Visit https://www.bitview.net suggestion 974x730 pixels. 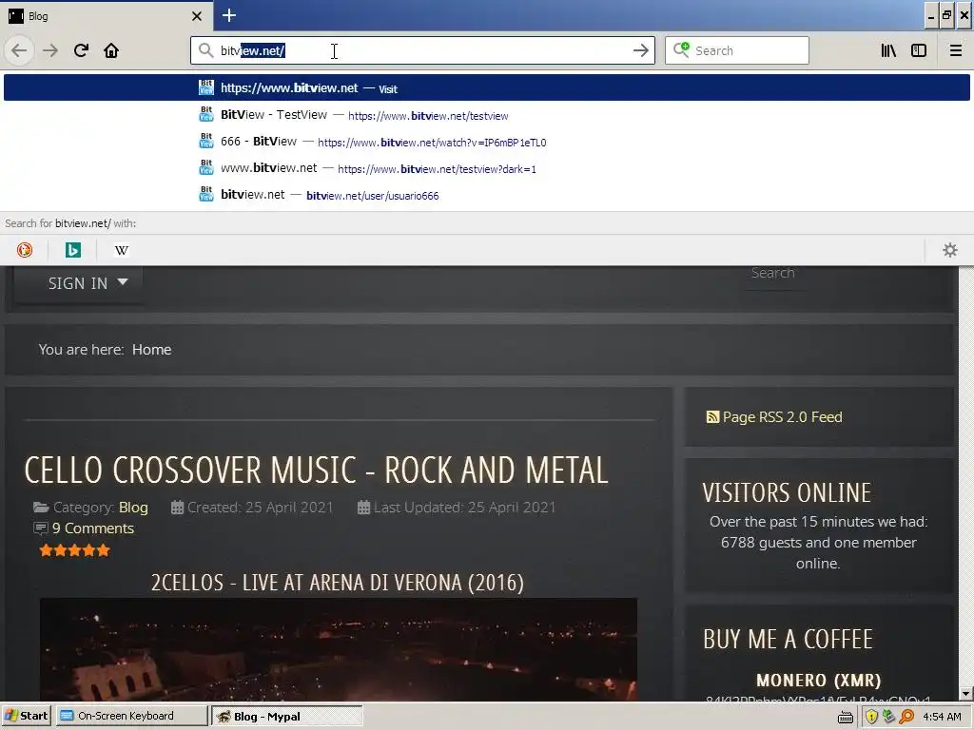(487, 87)
